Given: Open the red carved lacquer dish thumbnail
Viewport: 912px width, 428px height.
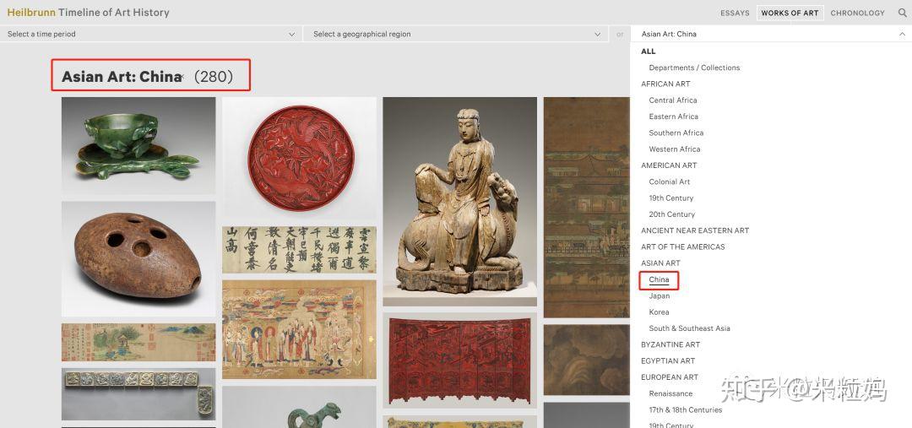Looking at the screenshot, I should pos(299,158).
